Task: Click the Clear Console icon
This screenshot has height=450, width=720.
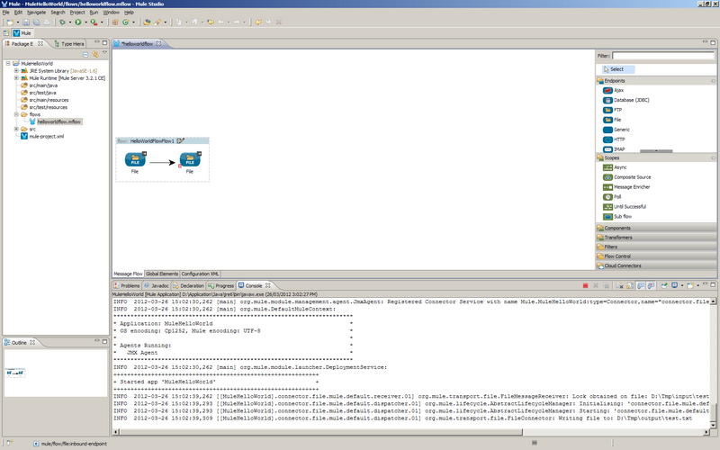Action: pos(619,285)
